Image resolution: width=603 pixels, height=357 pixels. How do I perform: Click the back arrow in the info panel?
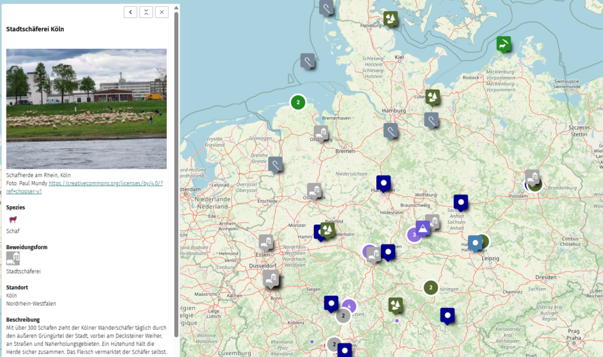click(131, 12)
